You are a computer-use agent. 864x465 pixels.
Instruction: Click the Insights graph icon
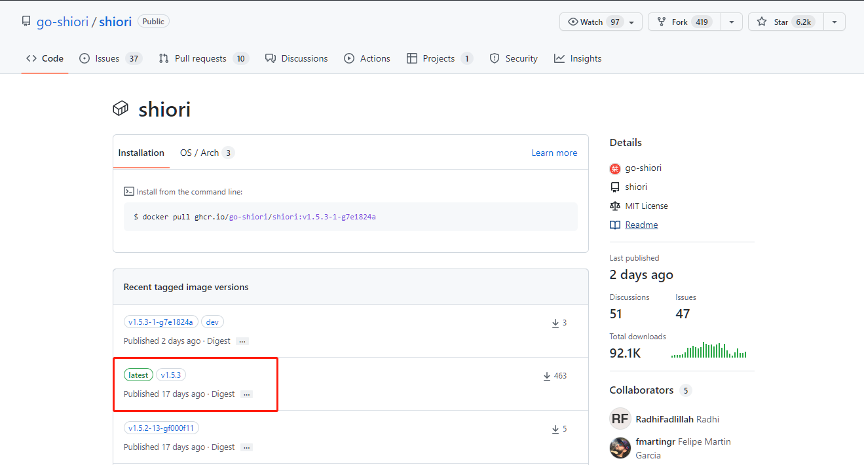click(559, 58)
